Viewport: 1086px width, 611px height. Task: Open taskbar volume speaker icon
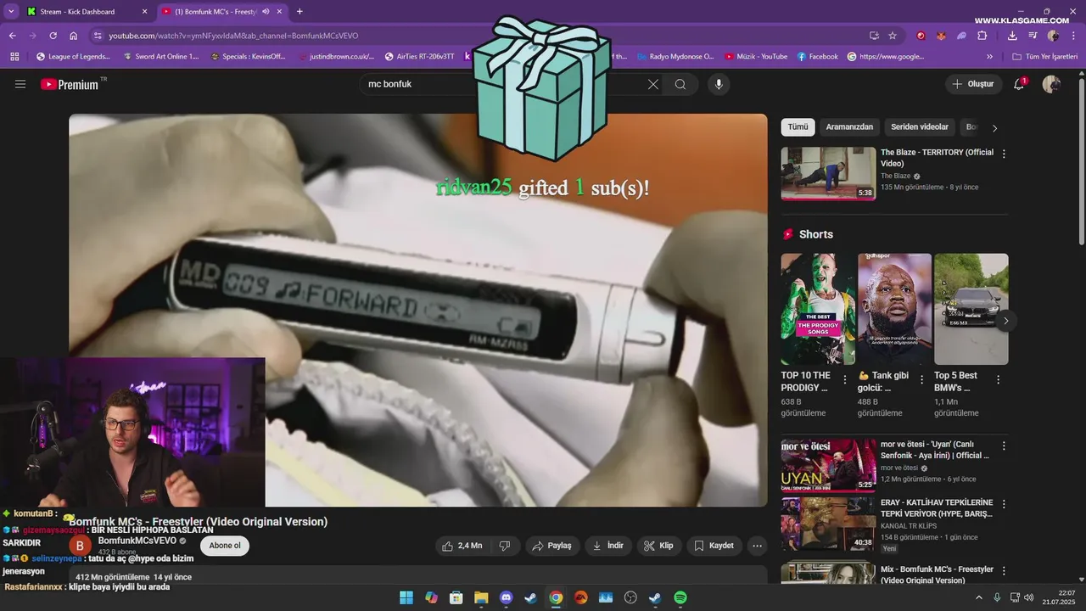pyautogui.click(x=1028, y=597)
